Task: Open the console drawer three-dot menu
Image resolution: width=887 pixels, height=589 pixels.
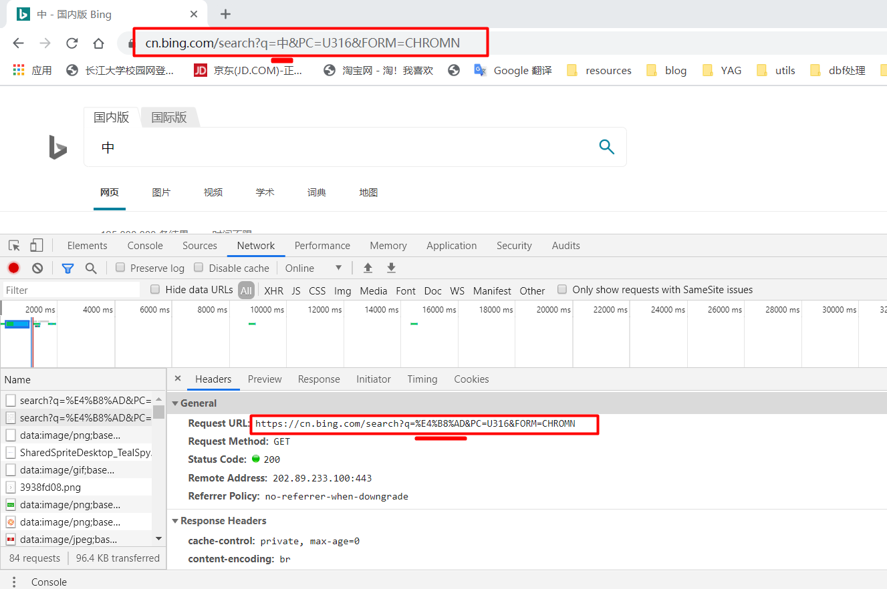Action: 14,582
